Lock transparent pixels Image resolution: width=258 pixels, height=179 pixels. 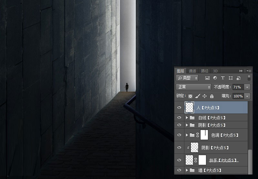190,96
